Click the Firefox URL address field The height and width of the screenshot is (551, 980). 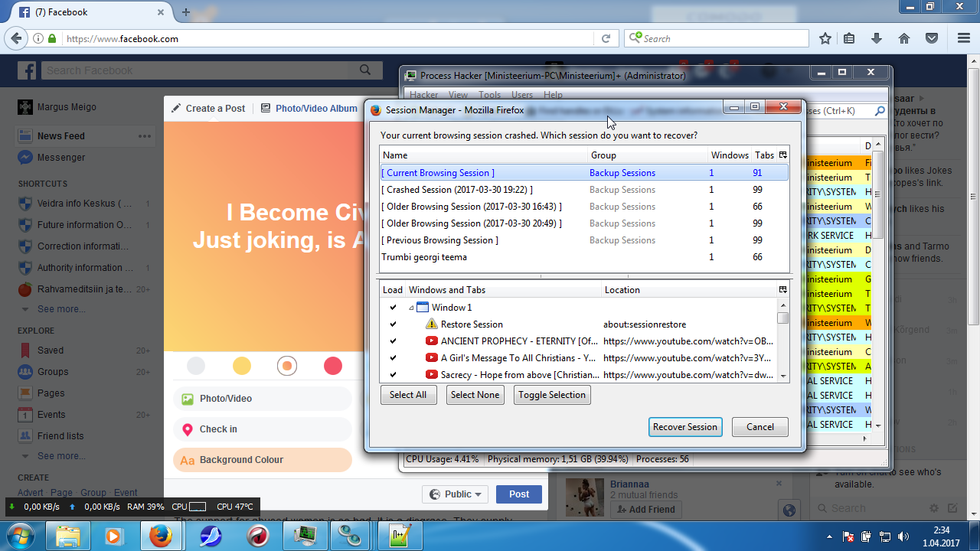(x=328, y=38)
